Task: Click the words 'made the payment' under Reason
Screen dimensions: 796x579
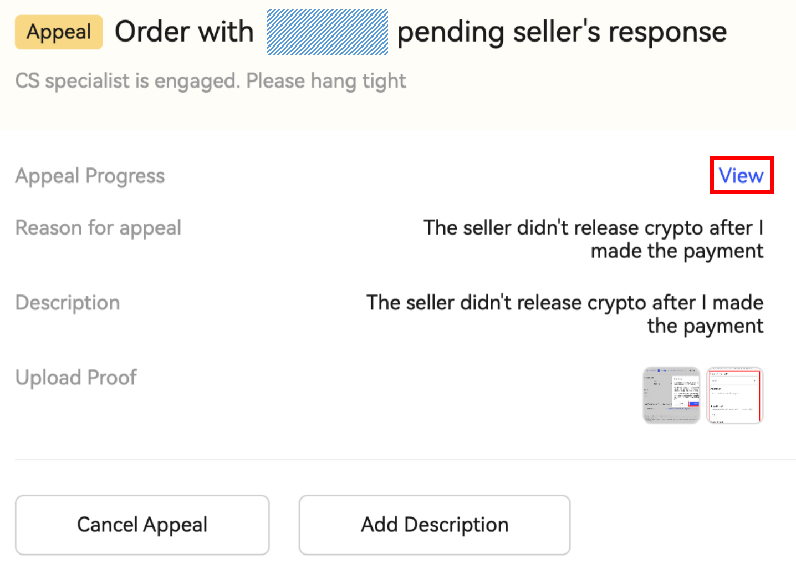Action: 677,251
